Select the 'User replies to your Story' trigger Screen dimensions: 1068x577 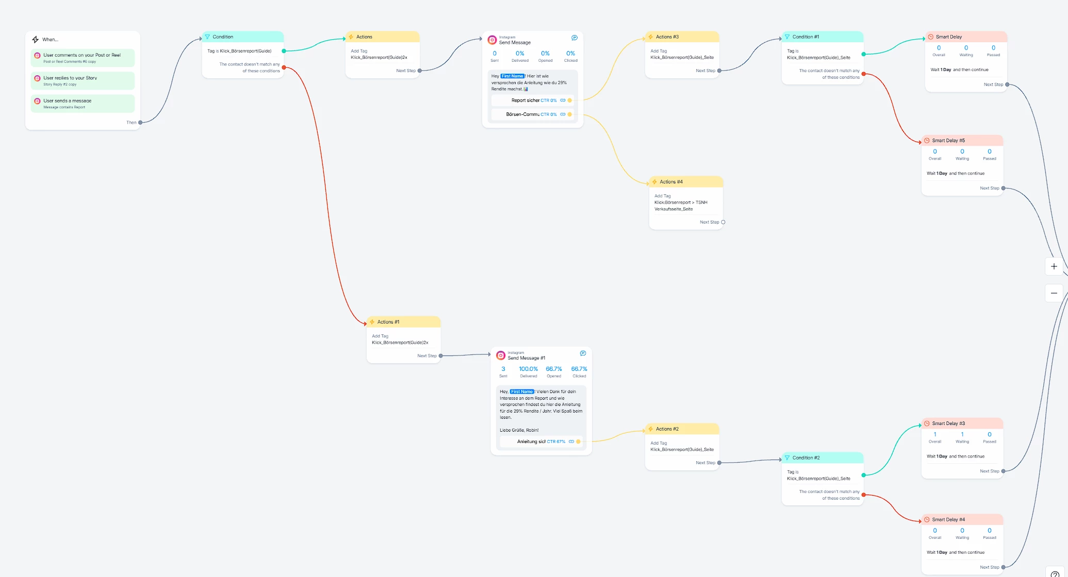pyautogui.click(x=83, y=80)
